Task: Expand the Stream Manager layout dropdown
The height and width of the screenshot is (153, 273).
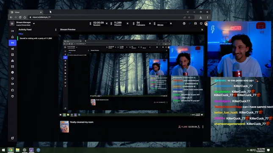Action: 34,24
